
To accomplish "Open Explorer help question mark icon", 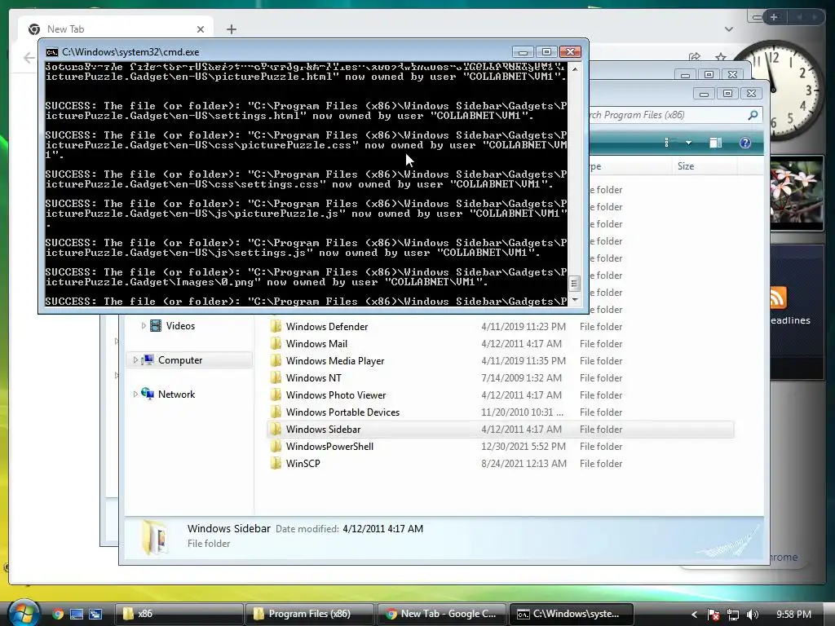I will (745, 143).
